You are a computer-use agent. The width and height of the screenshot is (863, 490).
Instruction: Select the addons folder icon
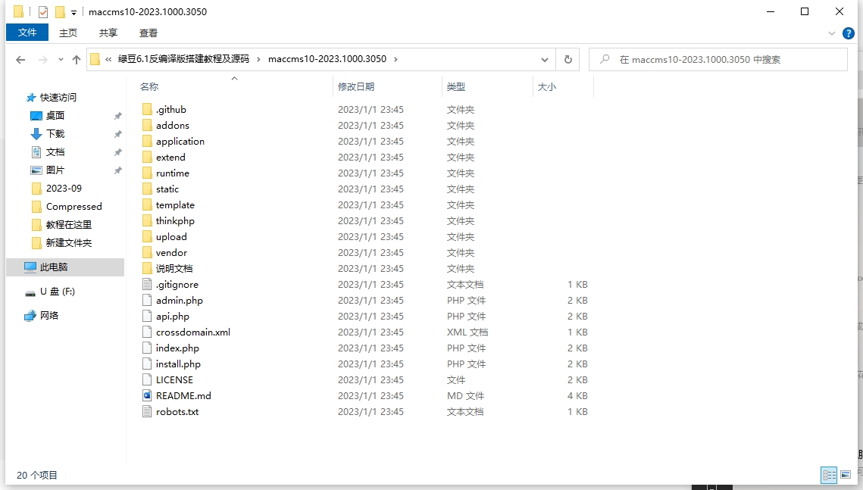tap(147, 126)
